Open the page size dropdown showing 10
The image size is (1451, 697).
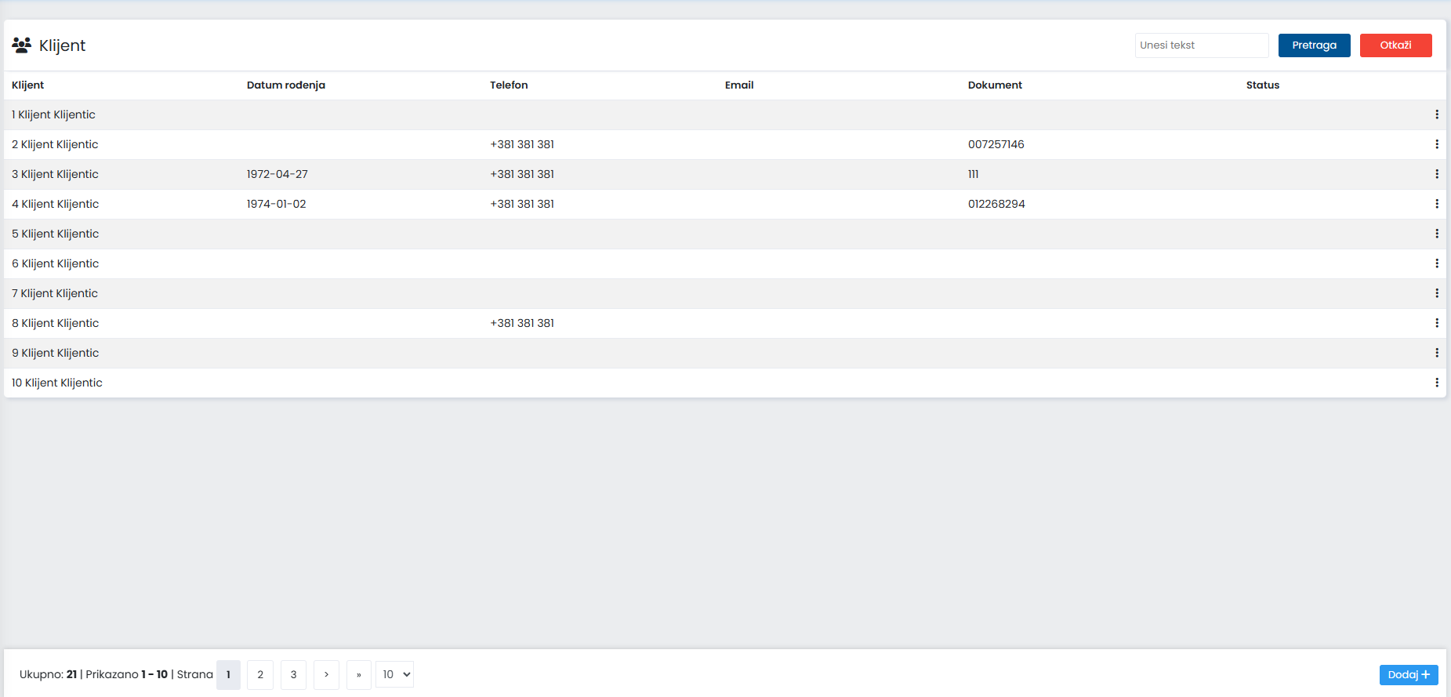click(394, 674)
